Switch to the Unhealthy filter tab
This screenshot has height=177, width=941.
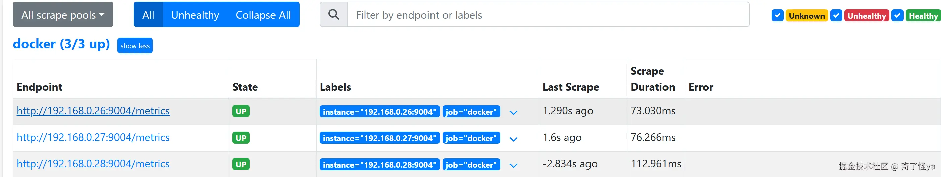[195, 15]
